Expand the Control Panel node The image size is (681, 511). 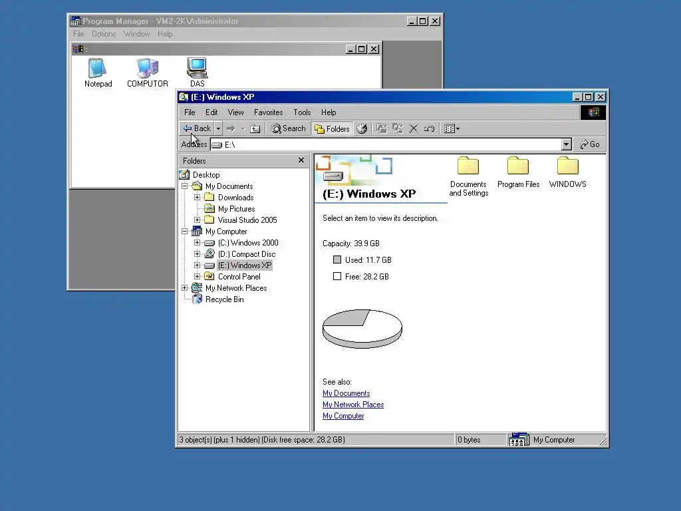point(197,276)
